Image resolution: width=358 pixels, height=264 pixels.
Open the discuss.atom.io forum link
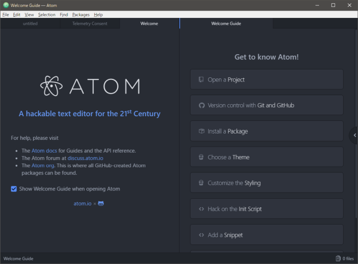[x=85, y=158]
